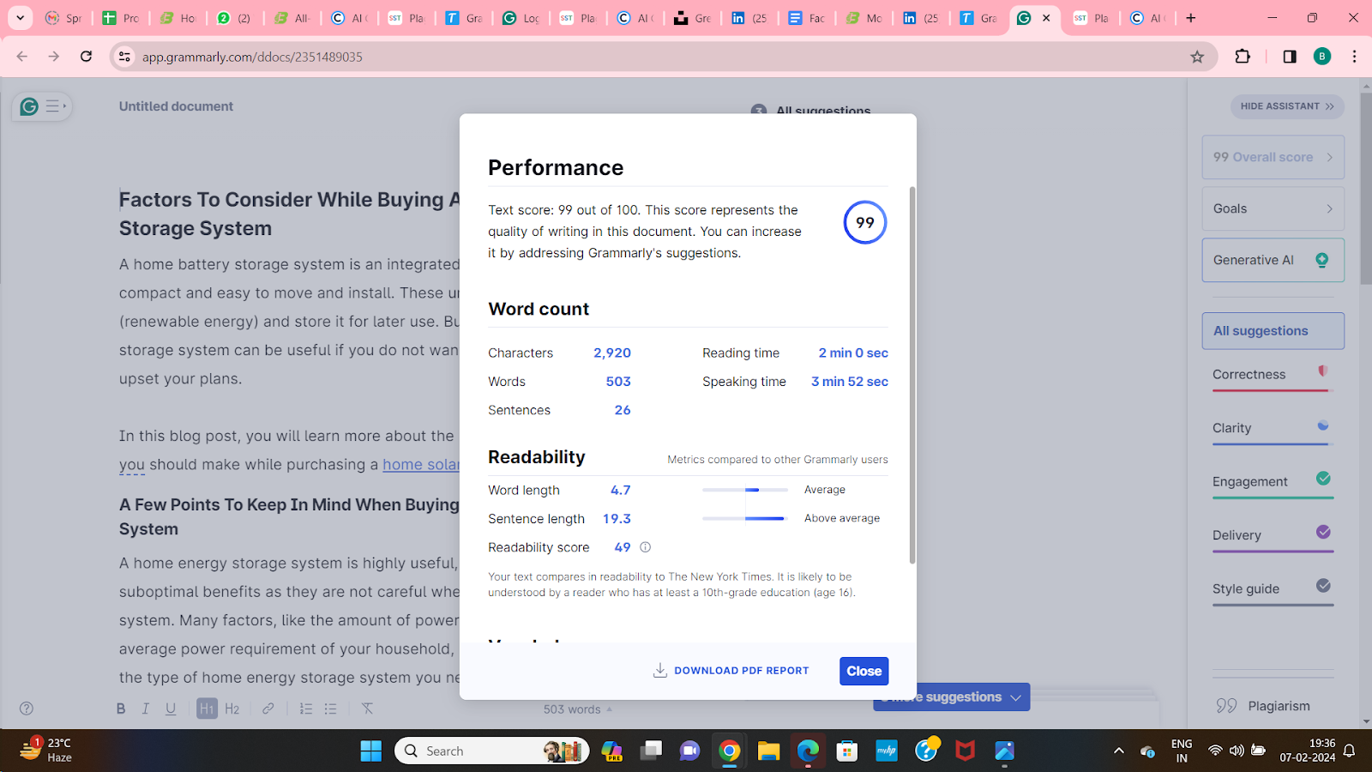The width and height of the screenshot is (1372, 772).
Task: Click the Plagiarism quotation marks icon
Action: [1226, 706]
